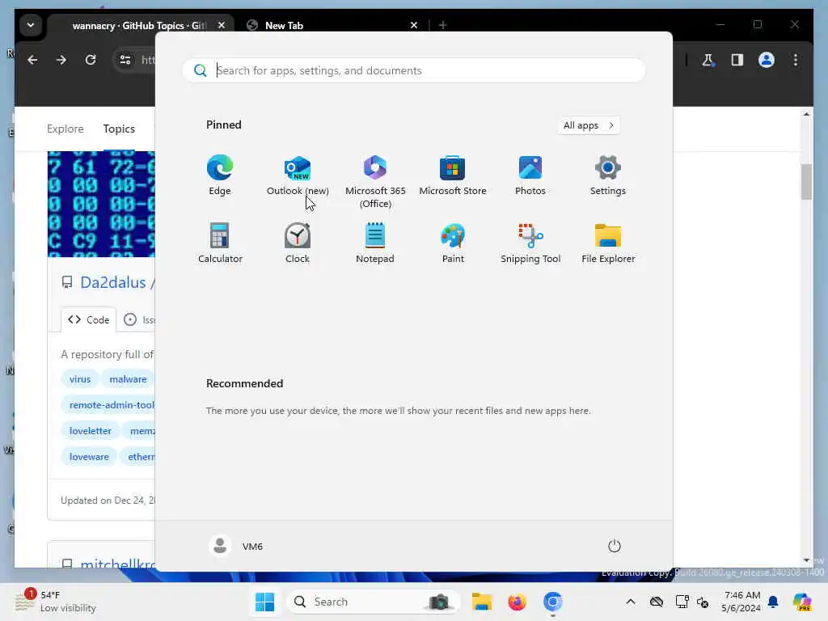
Task: Open Snipping Tool
Action: point(530,243)
